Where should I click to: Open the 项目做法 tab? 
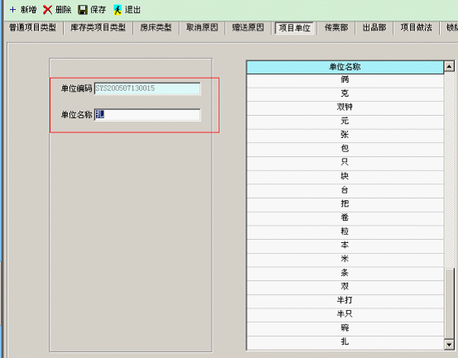point(416,27)
